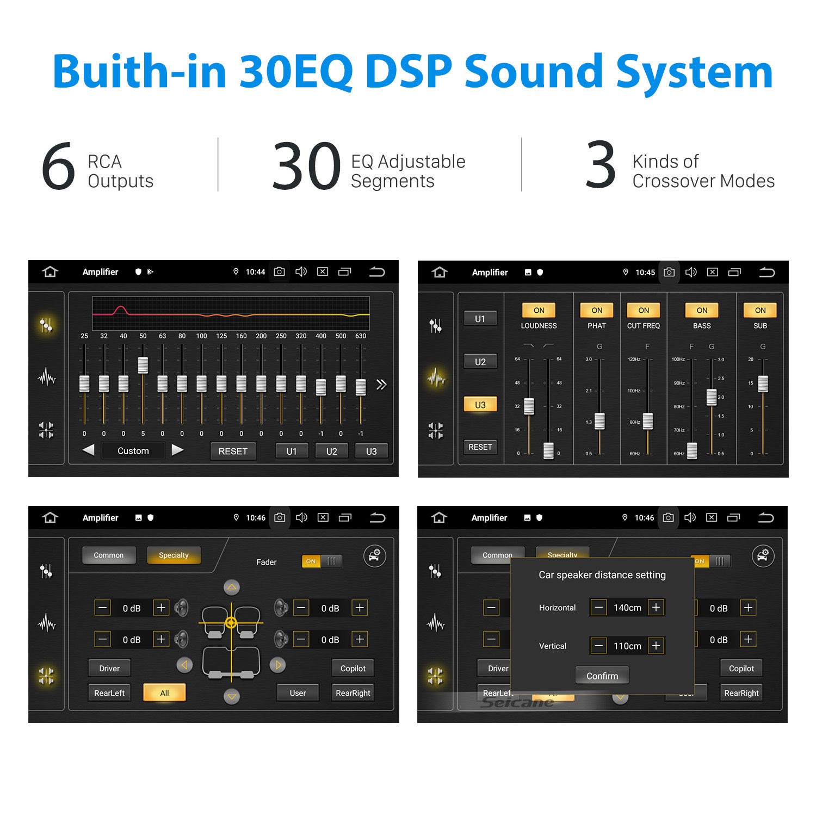
Task: Switch to previous EQ preset arrow
Action: [x=88, y=450]
